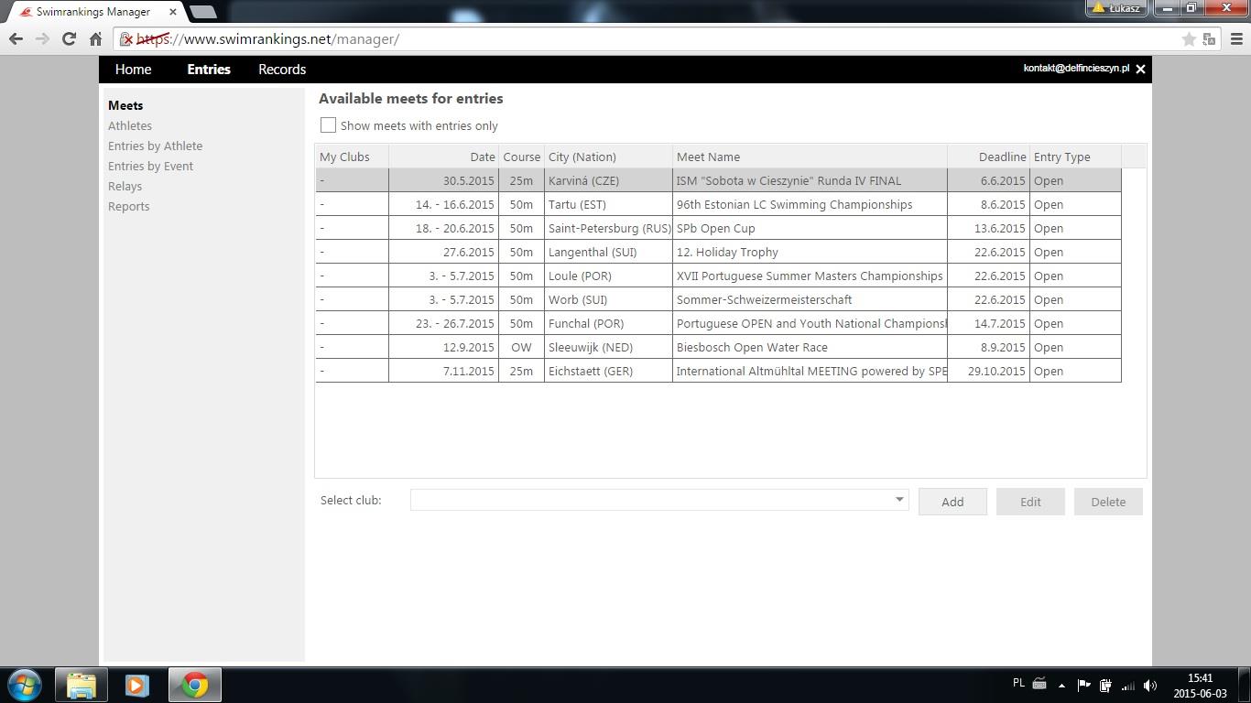Reload the page with the refresh icon
Screen dimensions: 1251x703
click(69, 38)
